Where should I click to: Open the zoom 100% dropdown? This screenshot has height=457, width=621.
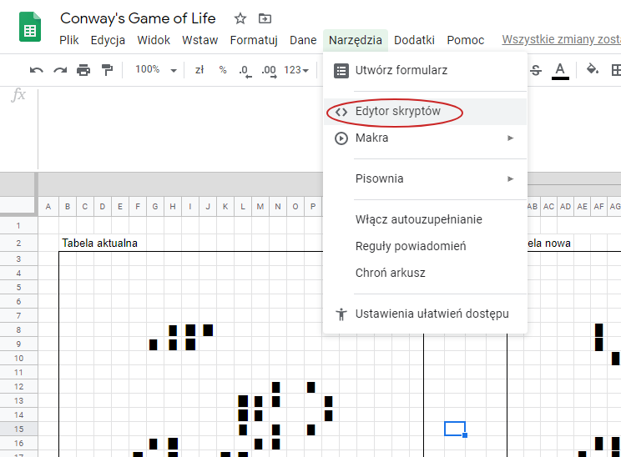pyautogui.click(x=155, y=70)
